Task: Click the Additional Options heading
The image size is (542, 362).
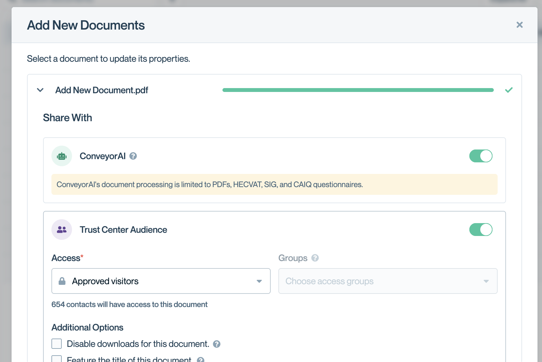Action: (87, 327)
